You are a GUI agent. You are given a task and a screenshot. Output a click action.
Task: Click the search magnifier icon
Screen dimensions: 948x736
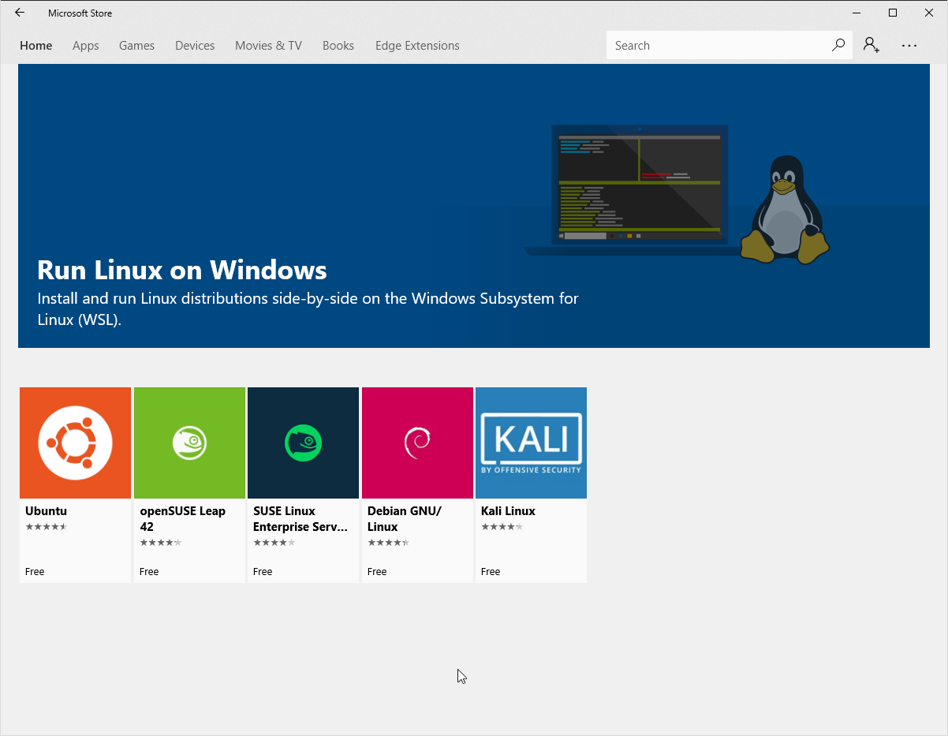[x=838, y=45]
